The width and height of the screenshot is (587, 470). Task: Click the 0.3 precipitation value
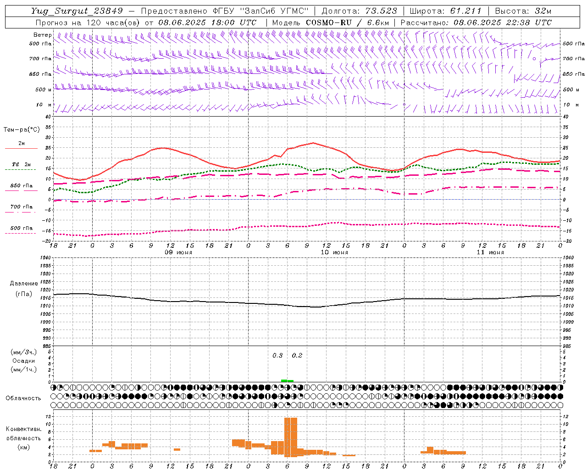pos(277,356)
